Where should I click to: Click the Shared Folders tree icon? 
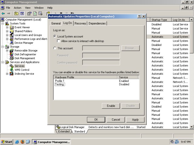[x=12, y=31]
